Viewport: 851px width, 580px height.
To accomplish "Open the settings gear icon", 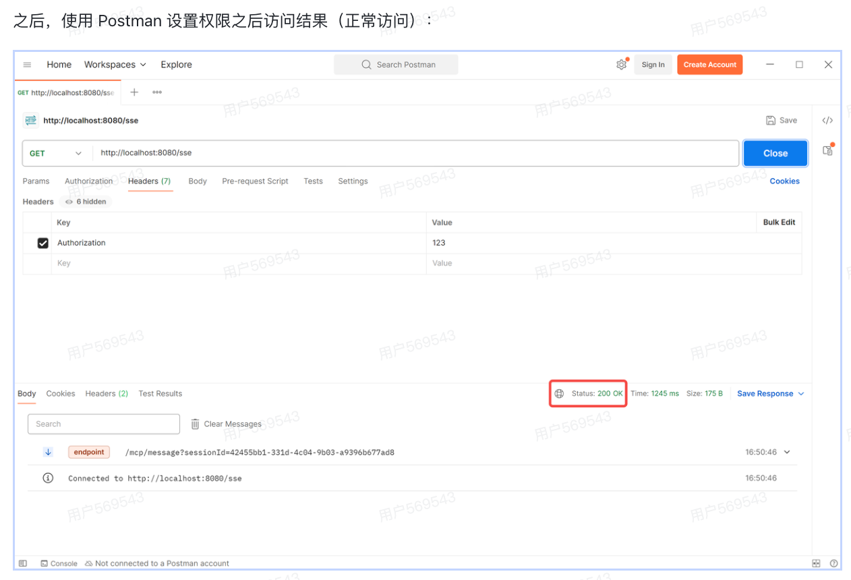I will coord(621,65).
